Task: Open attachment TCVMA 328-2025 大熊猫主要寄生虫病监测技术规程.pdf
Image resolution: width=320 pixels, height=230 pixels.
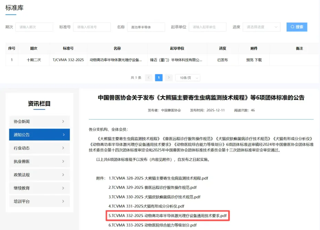Action: [x=158, y=178]
